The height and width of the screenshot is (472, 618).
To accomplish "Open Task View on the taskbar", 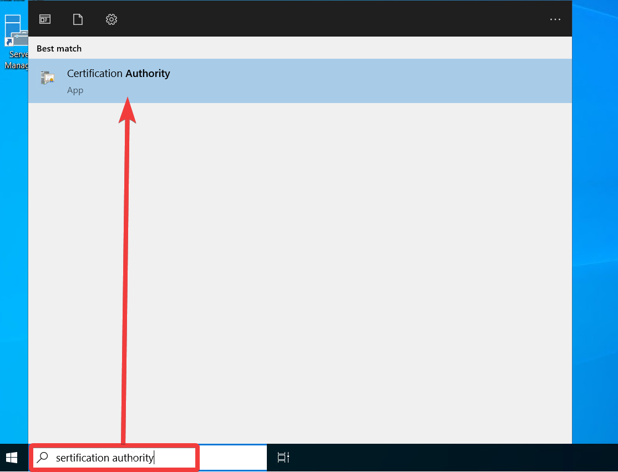I will tap(283, 458).
